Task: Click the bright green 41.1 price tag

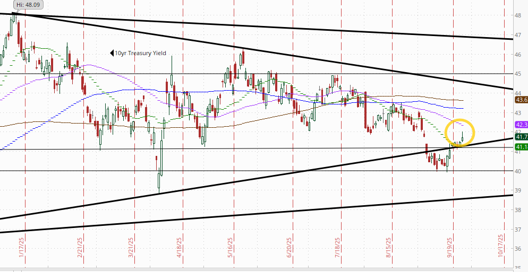Action: point(521,146)
